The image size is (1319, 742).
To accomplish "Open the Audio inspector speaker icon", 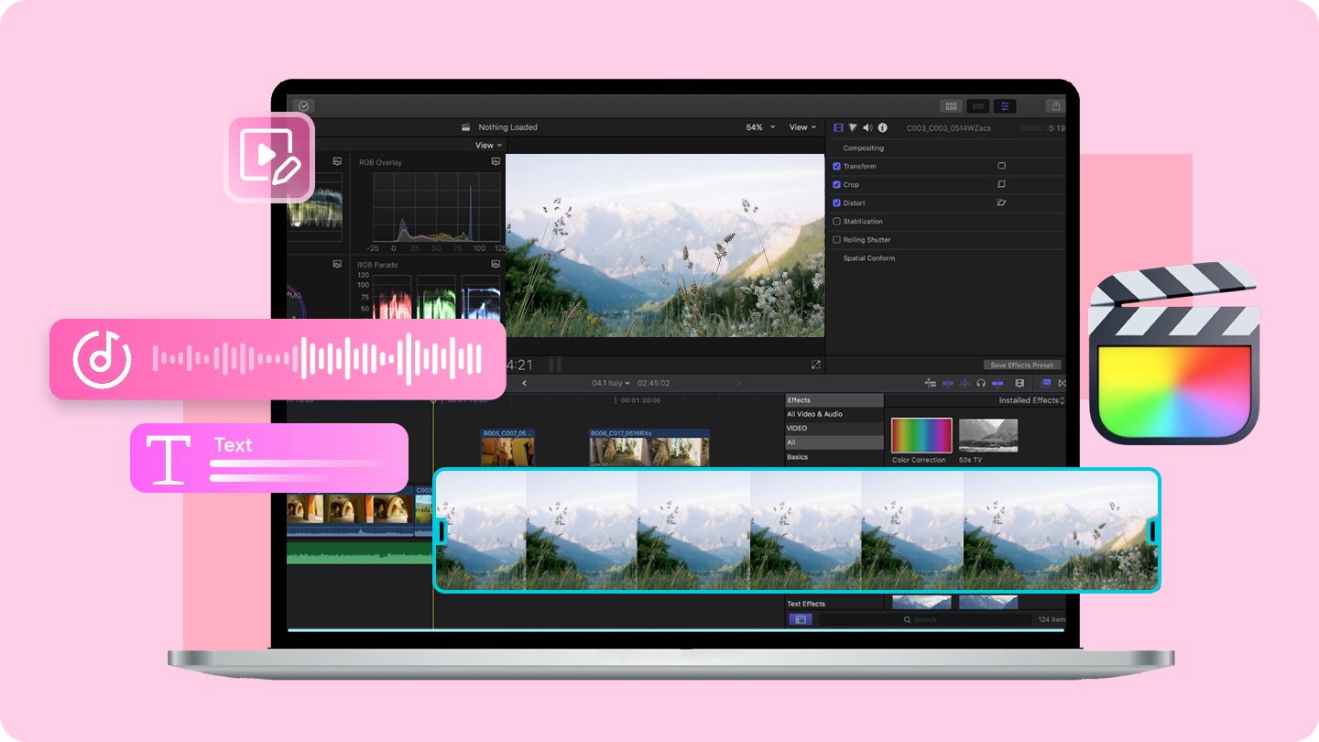I will [868, 127].
